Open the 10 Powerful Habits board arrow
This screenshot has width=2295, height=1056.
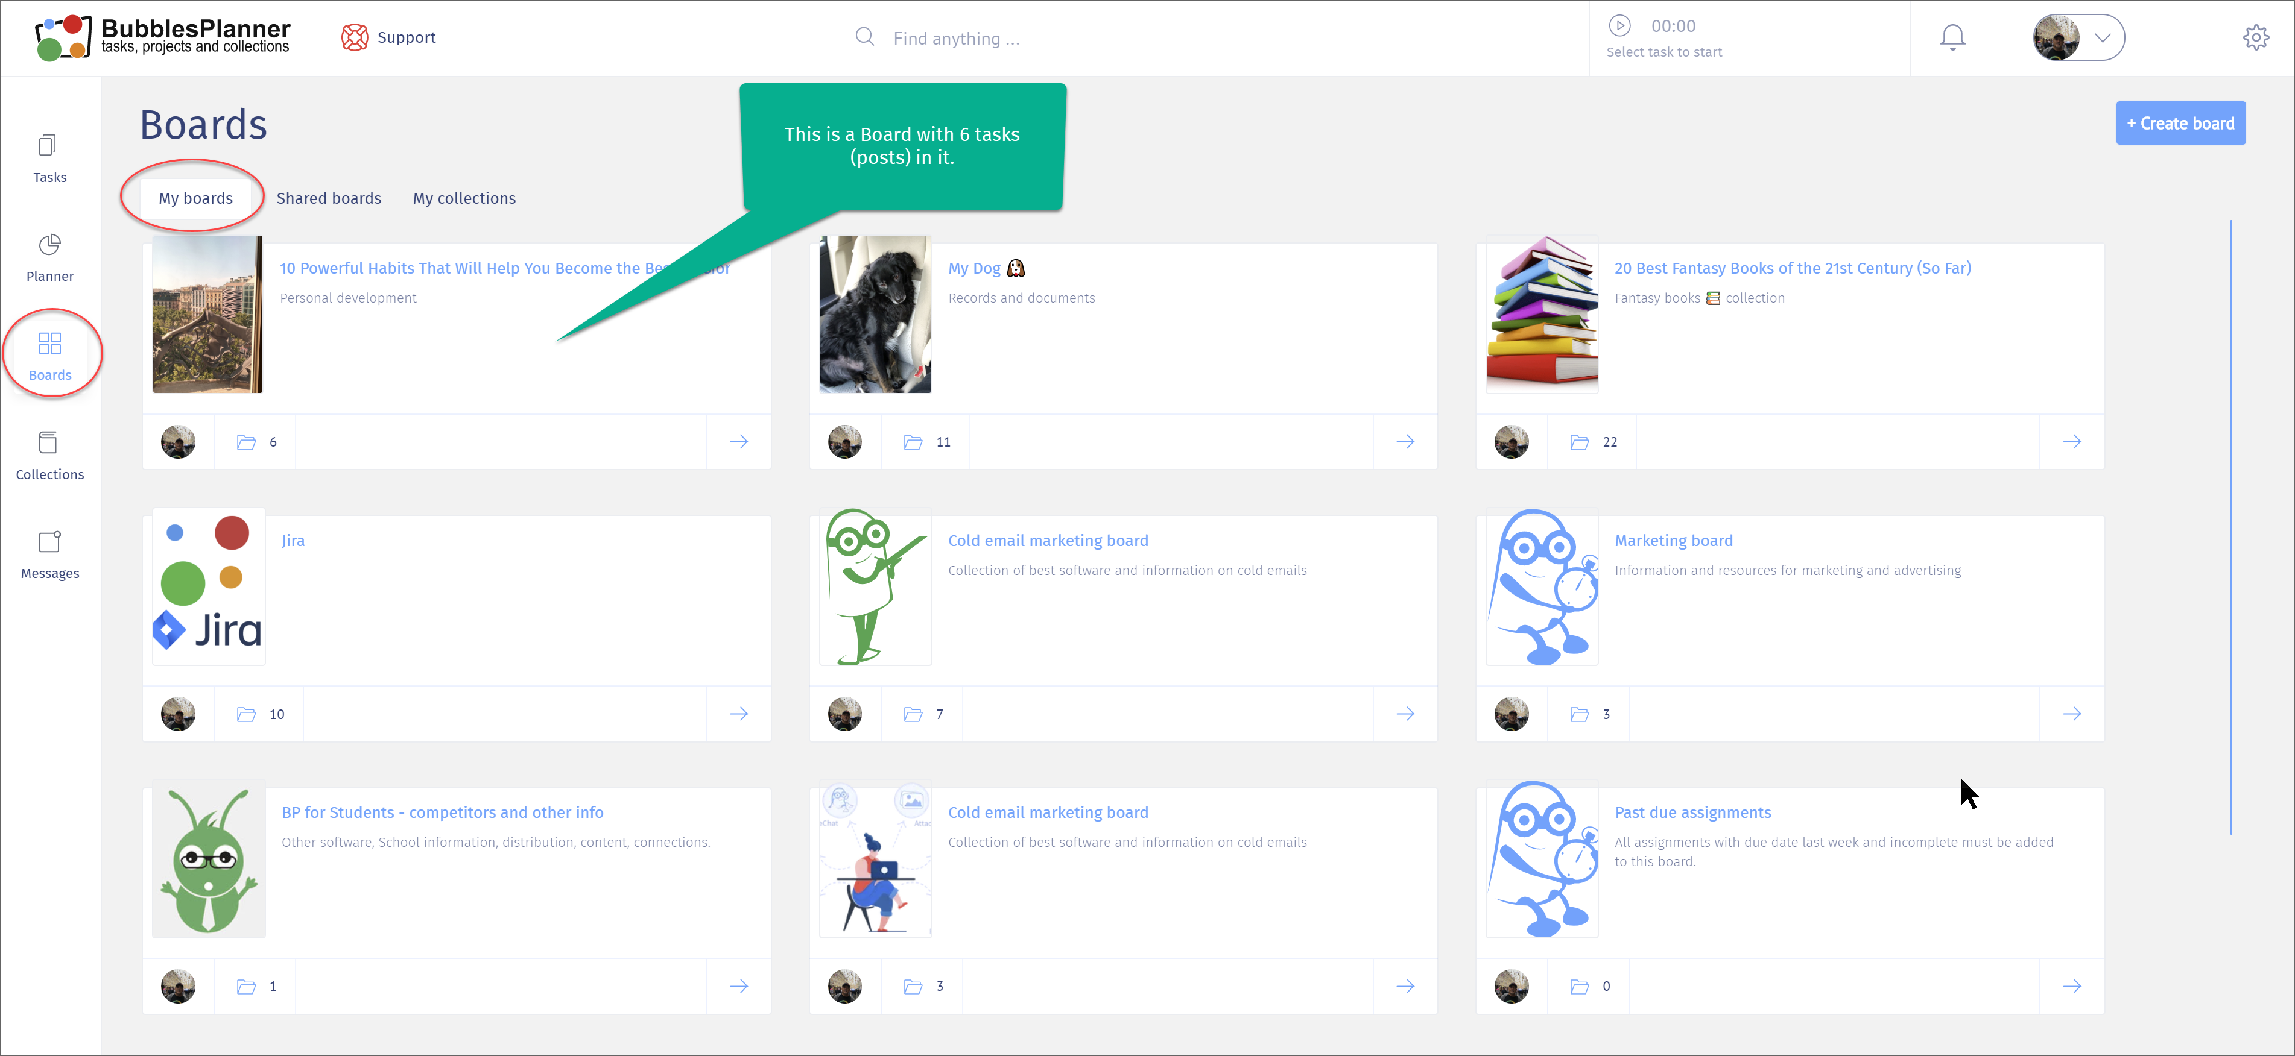click(x=739, y=442)
